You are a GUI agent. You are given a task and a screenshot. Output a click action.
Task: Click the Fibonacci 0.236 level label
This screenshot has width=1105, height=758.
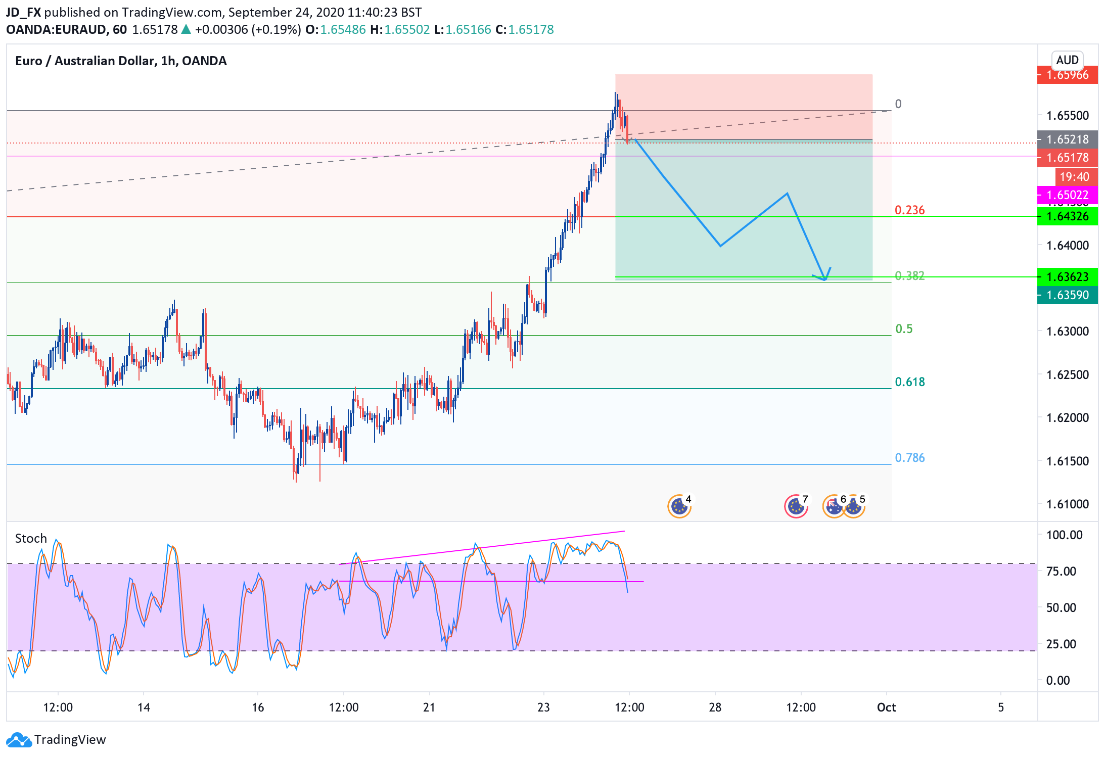coord(909,210)
